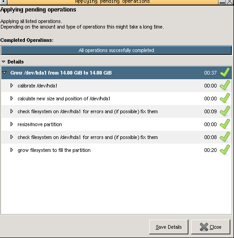
Task: Expand the first check filesystem step (00:09)
Action: (x=12, y=111)
